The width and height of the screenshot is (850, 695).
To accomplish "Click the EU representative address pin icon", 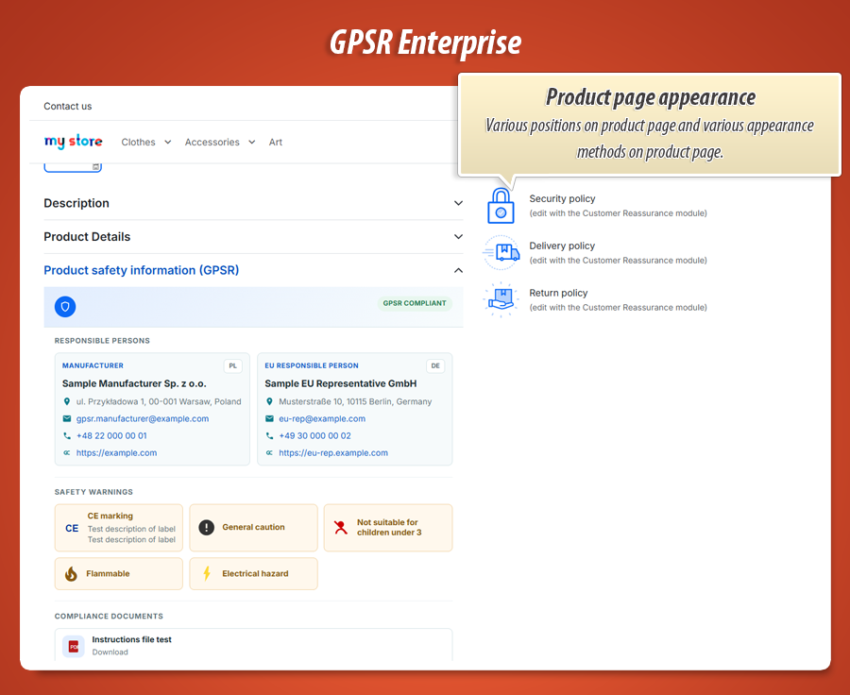I will click(x=269, y=401).
